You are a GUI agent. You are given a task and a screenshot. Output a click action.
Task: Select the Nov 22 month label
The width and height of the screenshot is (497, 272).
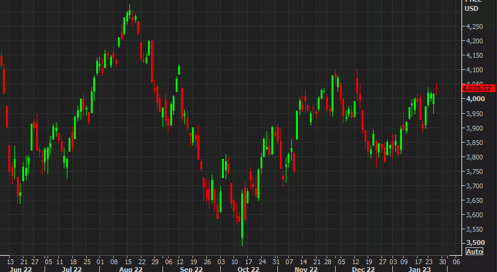tap(306, 269)
